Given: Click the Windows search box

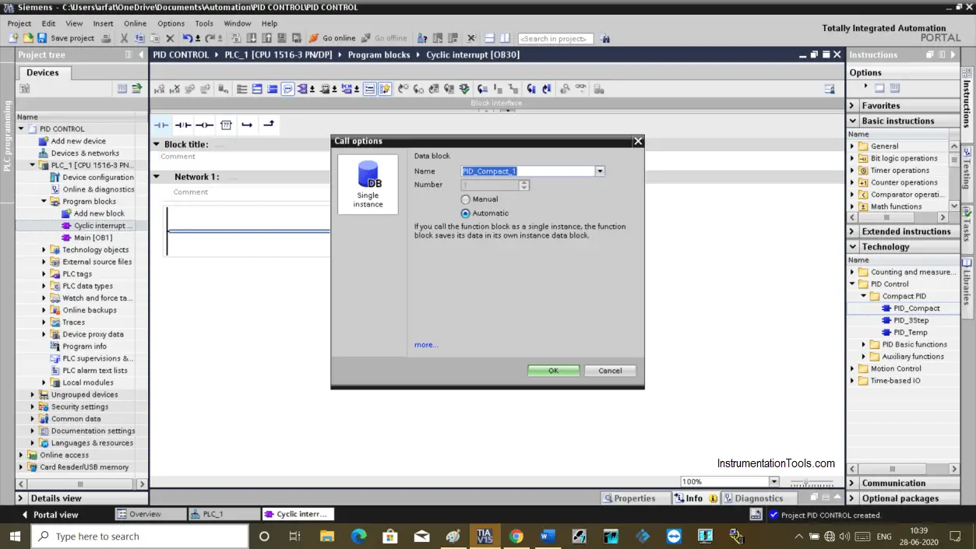Looking at the screenshot, I should (x=139, y=536).
